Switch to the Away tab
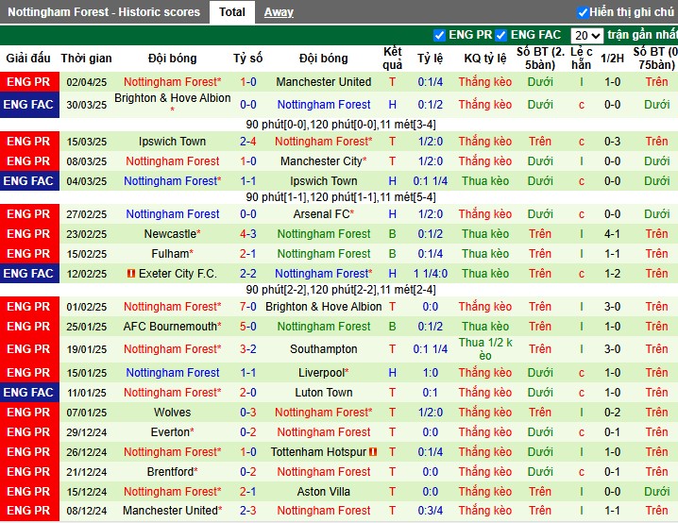 click(x=279, y=12)
